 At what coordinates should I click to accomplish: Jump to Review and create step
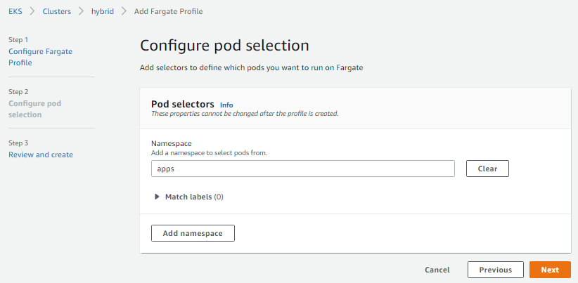coord(41,154)
